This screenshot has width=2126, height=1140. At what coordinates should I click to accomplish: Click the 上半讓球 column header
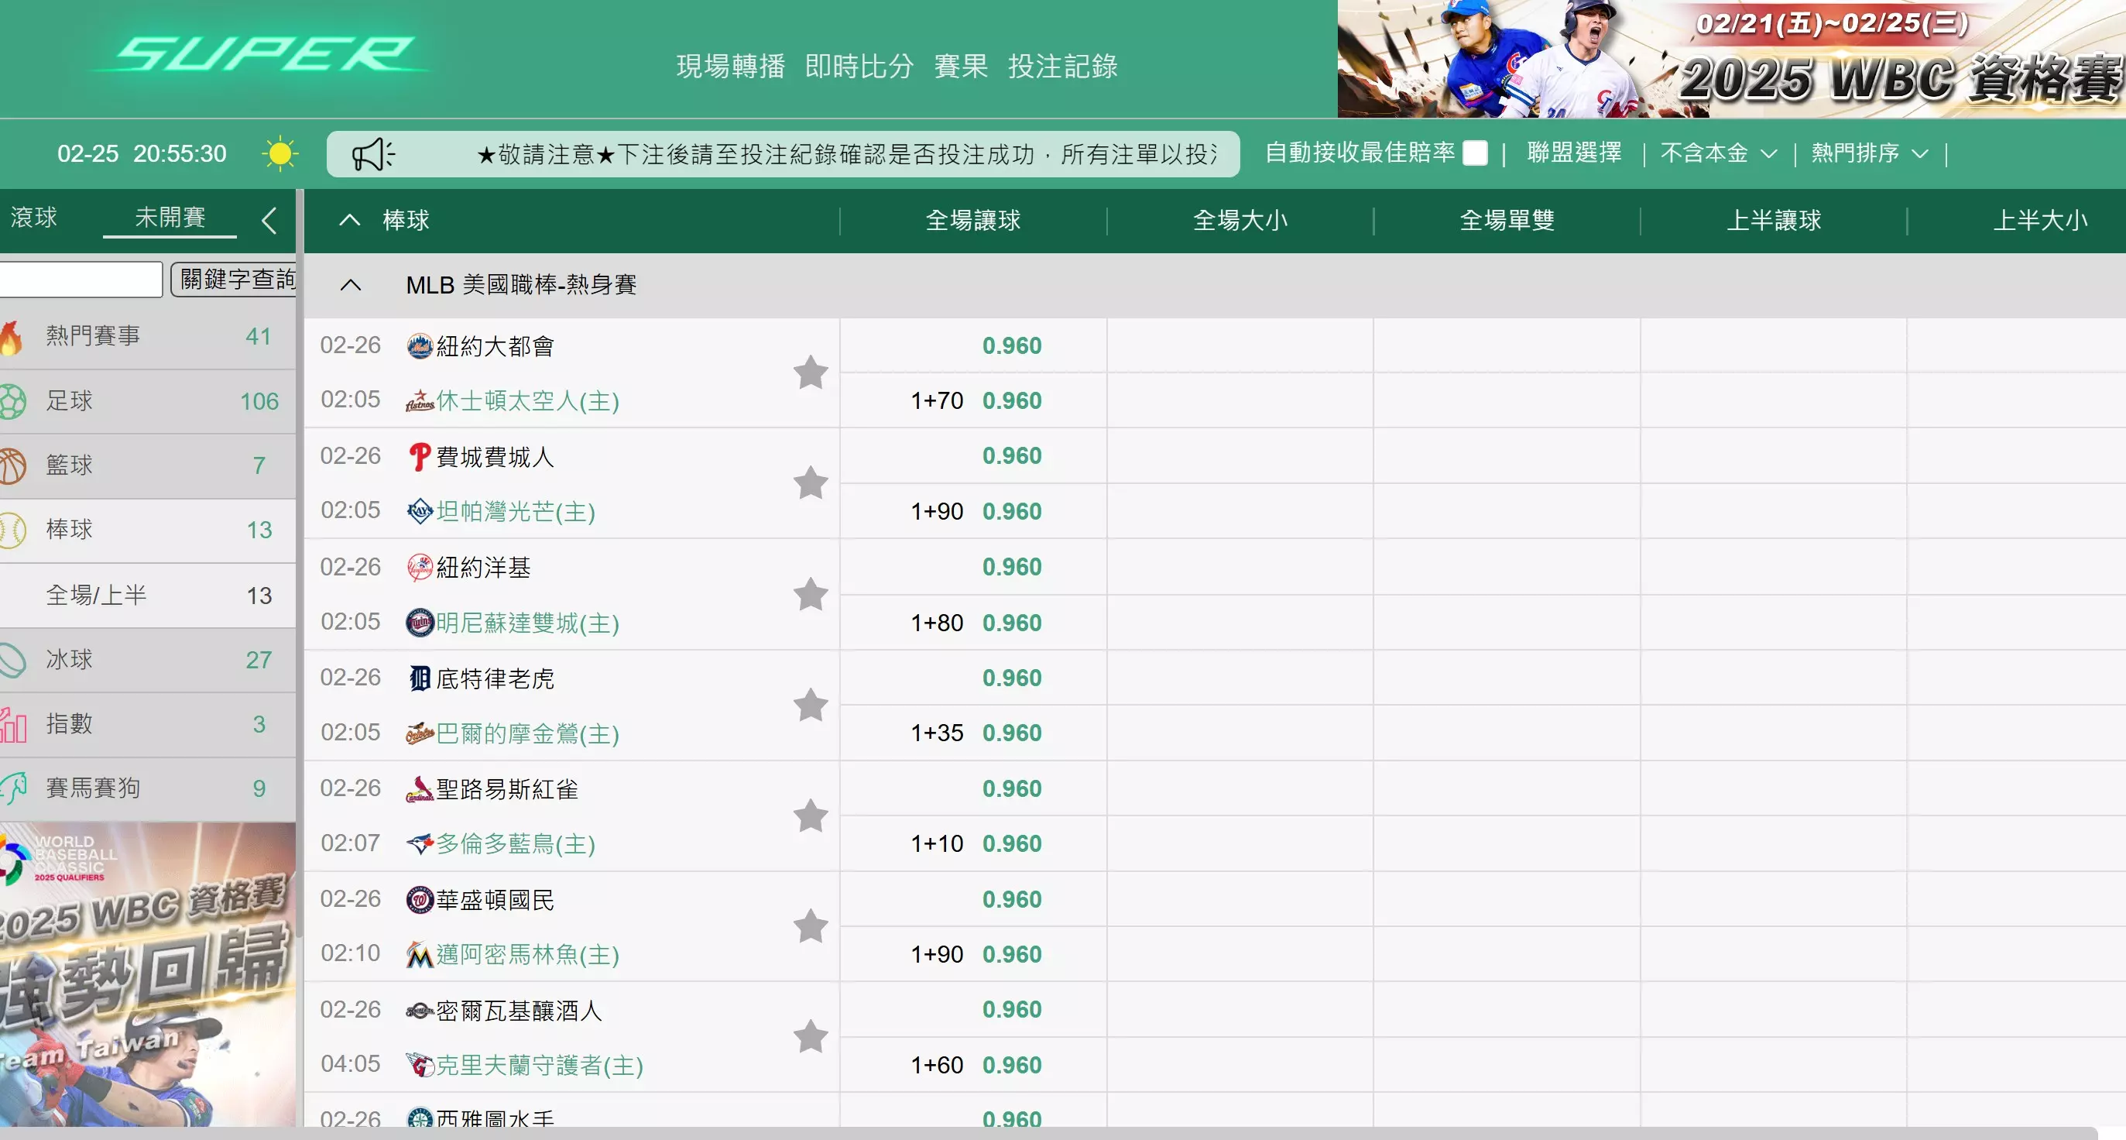[x=1774, y=221]
